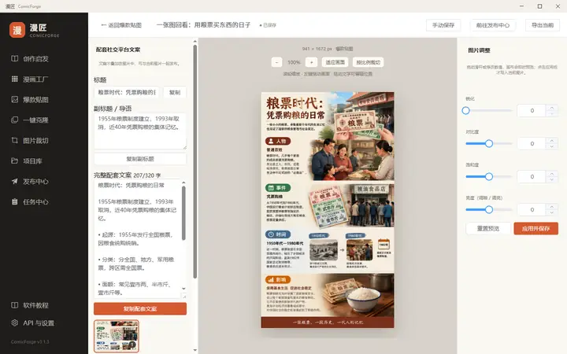The height and width of the screenshot is (354, 567).
Task: Click the 配套社交平台文案 heading
Action: pyautogui.click(x=118, y=50)
